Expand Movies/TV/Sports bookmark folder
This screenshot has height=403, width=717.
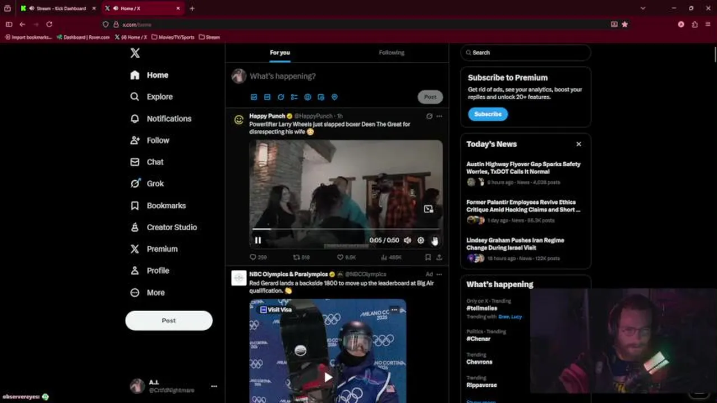click(x=173, y=37)
